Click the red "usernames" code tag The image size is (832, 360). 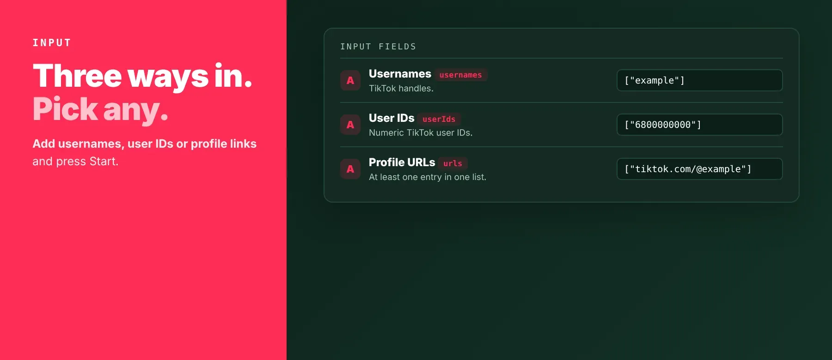461,75
